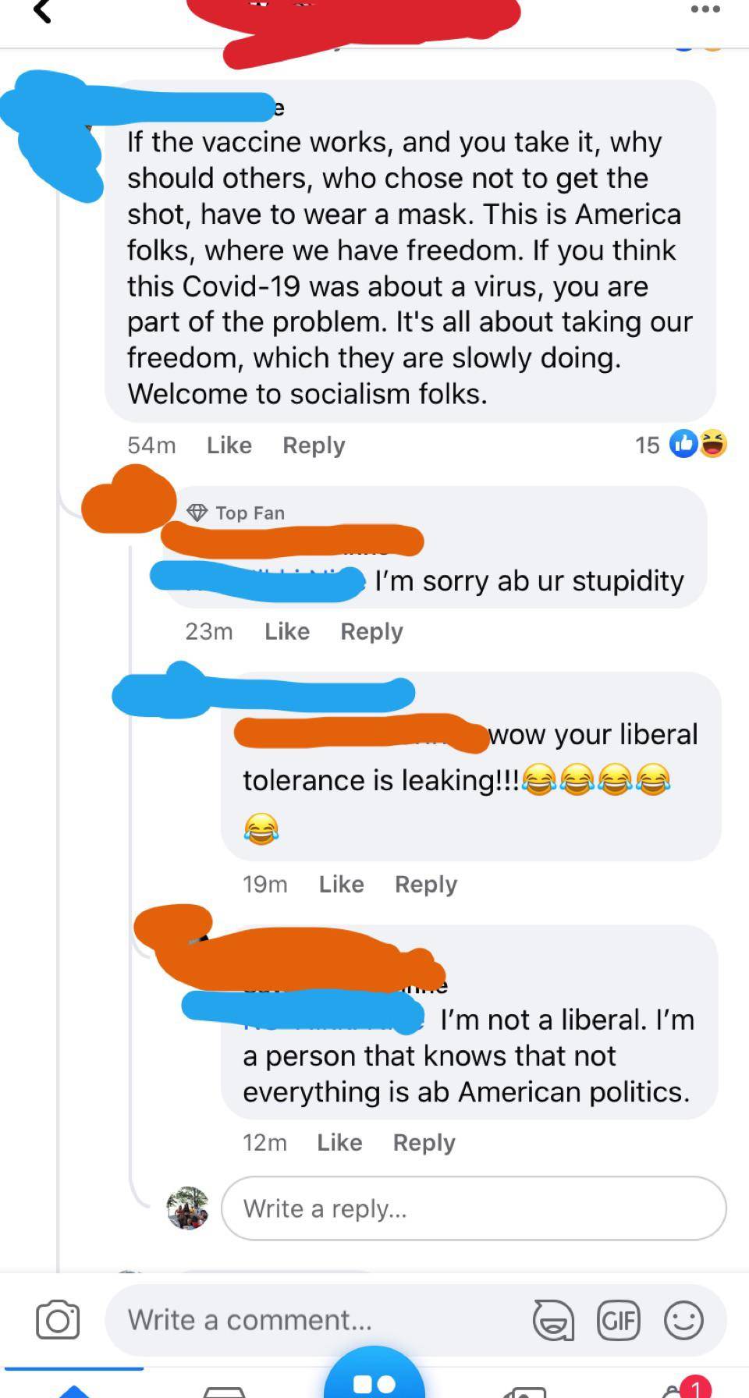Tap the home tab in bottom bar
The width and height of the screenshot is (749, 1398).
coord(74,1389)
